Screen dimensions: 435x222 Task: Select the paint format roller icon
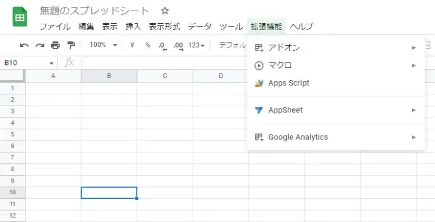(x=71, y=45)
